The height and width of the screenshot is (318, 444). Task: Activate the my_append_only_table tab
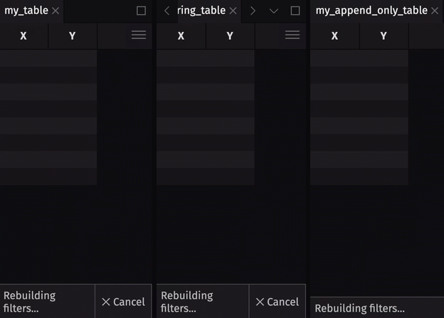tap(371, 11)
